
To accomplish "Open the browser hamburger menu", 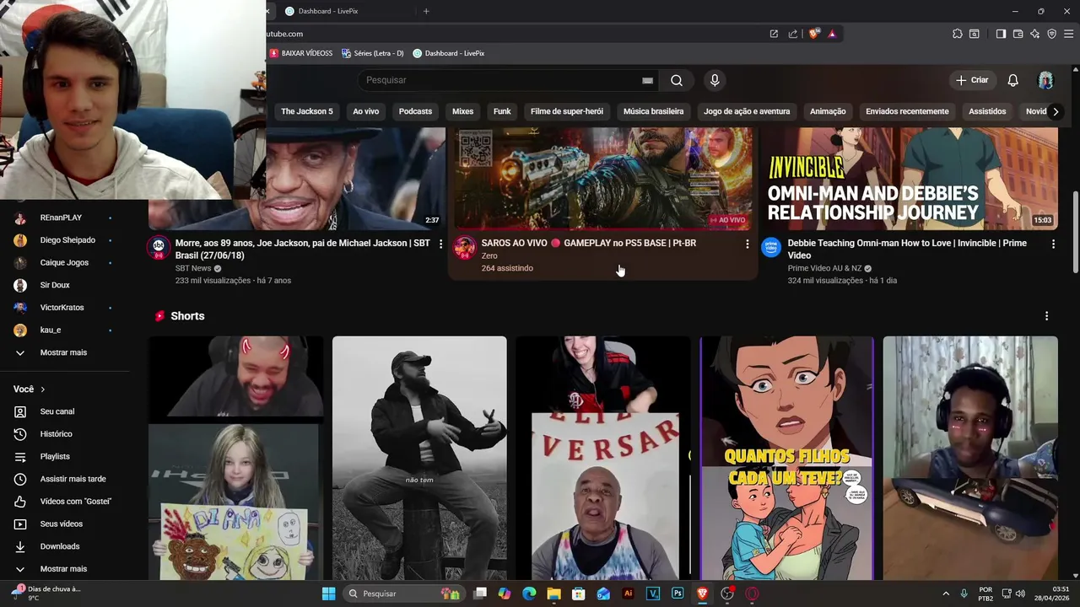I will click(1069, 34).
